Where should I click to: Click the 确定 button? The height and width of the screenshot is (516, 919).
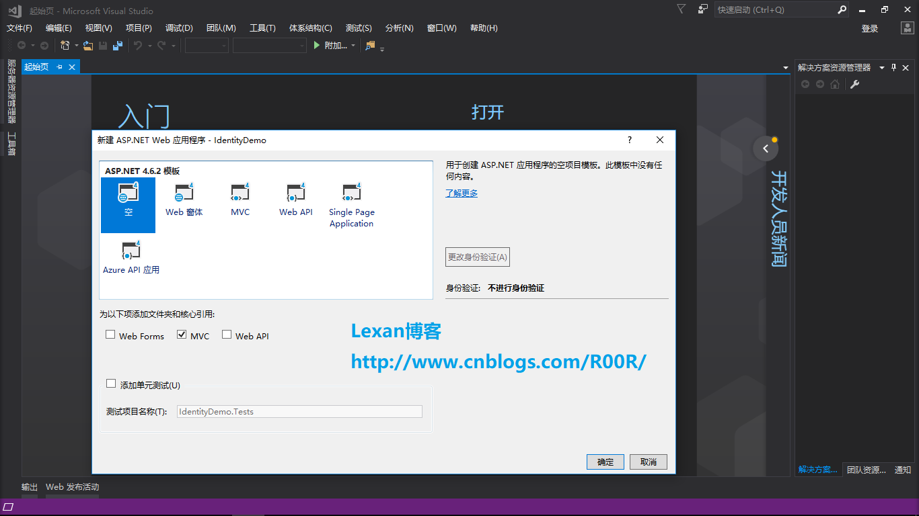pyautogui.click(x=605, y=462)
